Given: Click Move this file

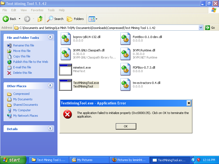Looking at the screenshot, I should point(22,51).
